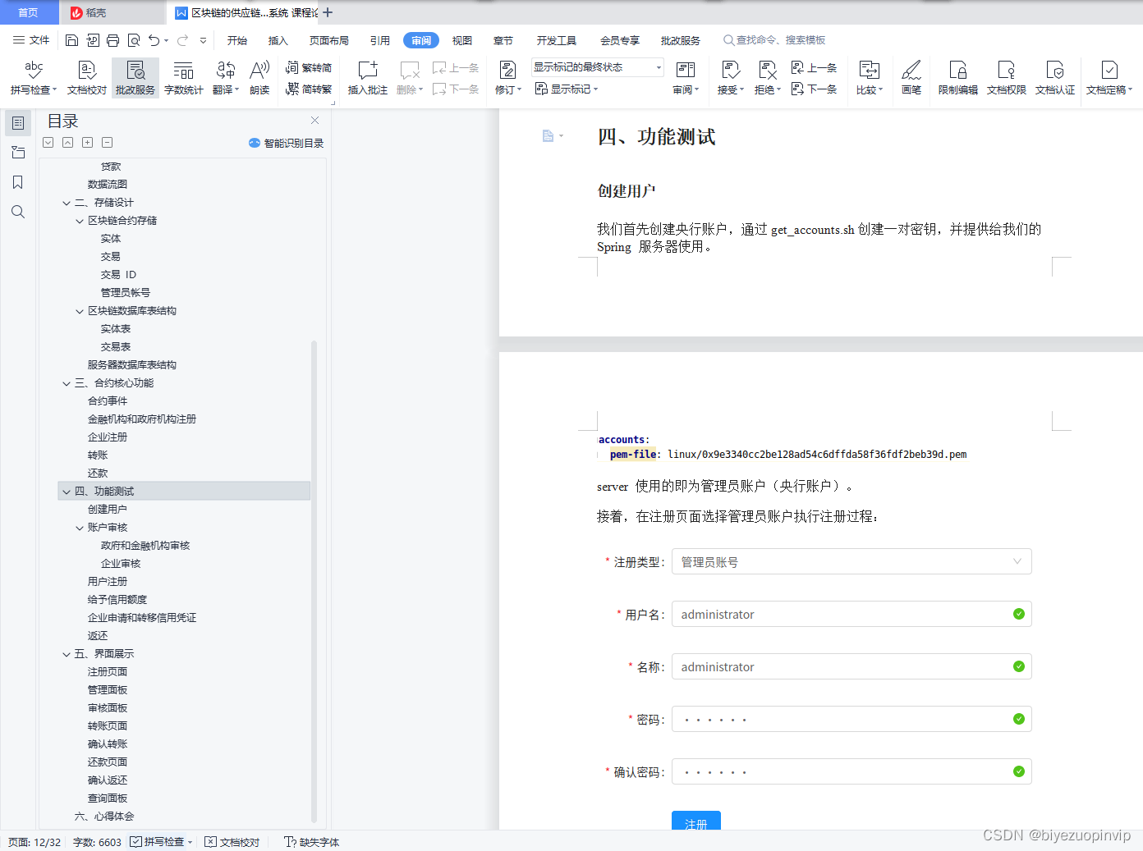Open 字数统计 word count tool
Viewport: 1143px width, 851px height.
pos(184,77)
